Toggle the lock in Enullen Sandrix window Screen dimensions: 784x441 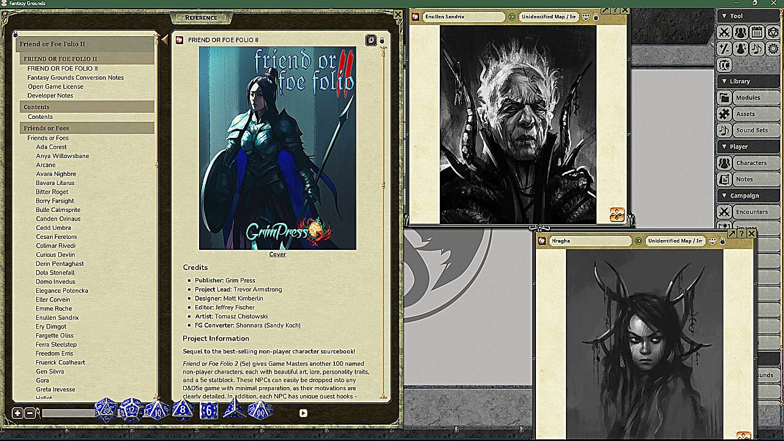596,17
